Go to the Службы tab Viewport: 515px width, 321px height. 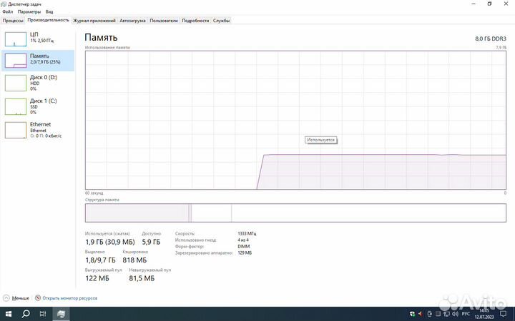221,21
